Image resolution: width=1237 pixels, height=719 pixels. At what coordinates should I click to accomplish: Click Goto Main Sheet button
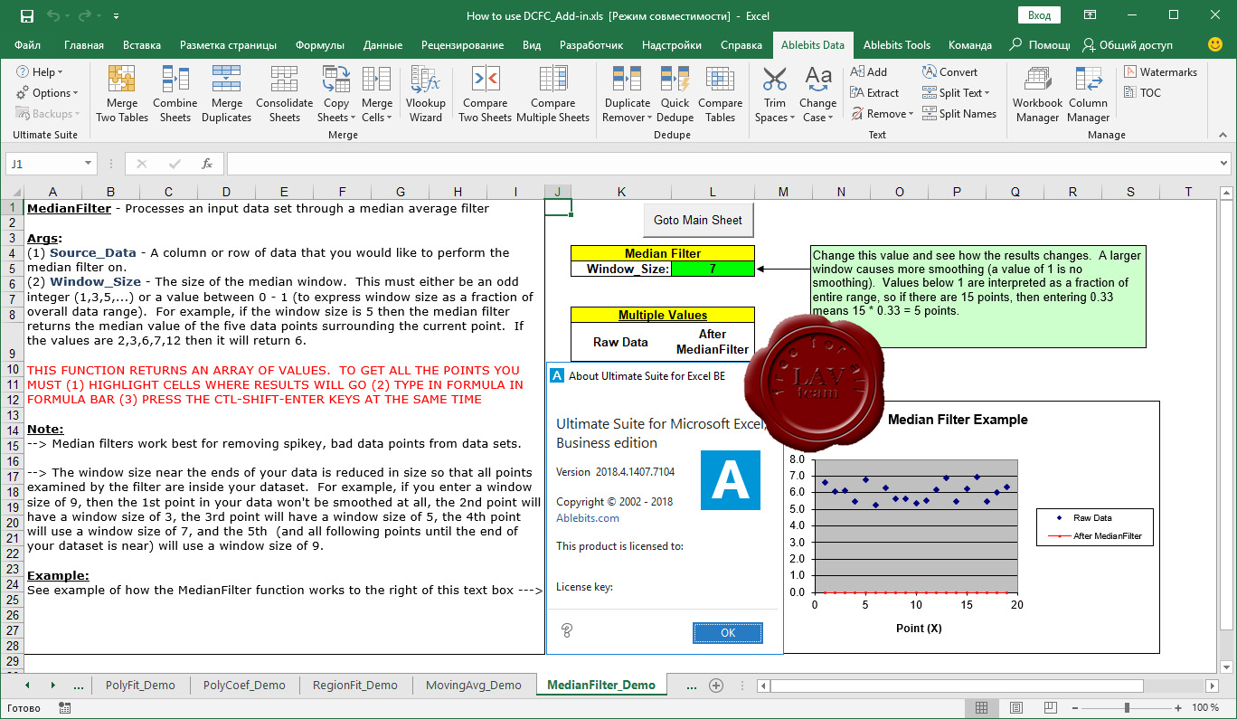(698, 220)
